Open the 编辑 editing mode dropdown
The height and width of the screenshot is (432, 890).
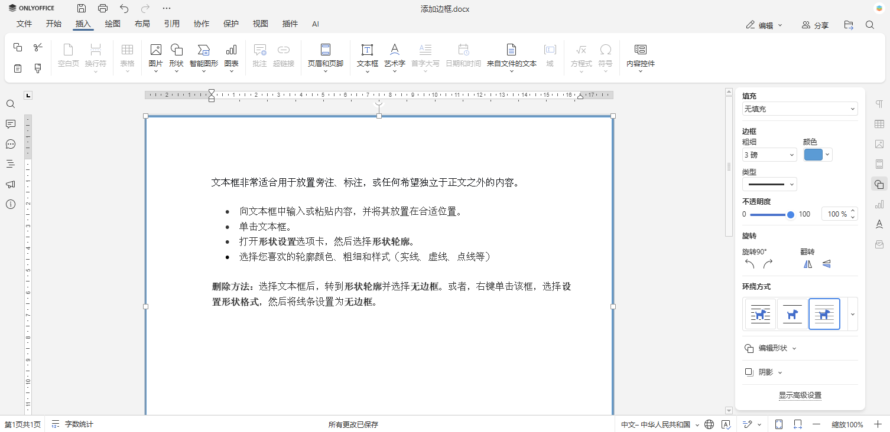[x=764, y=25]
